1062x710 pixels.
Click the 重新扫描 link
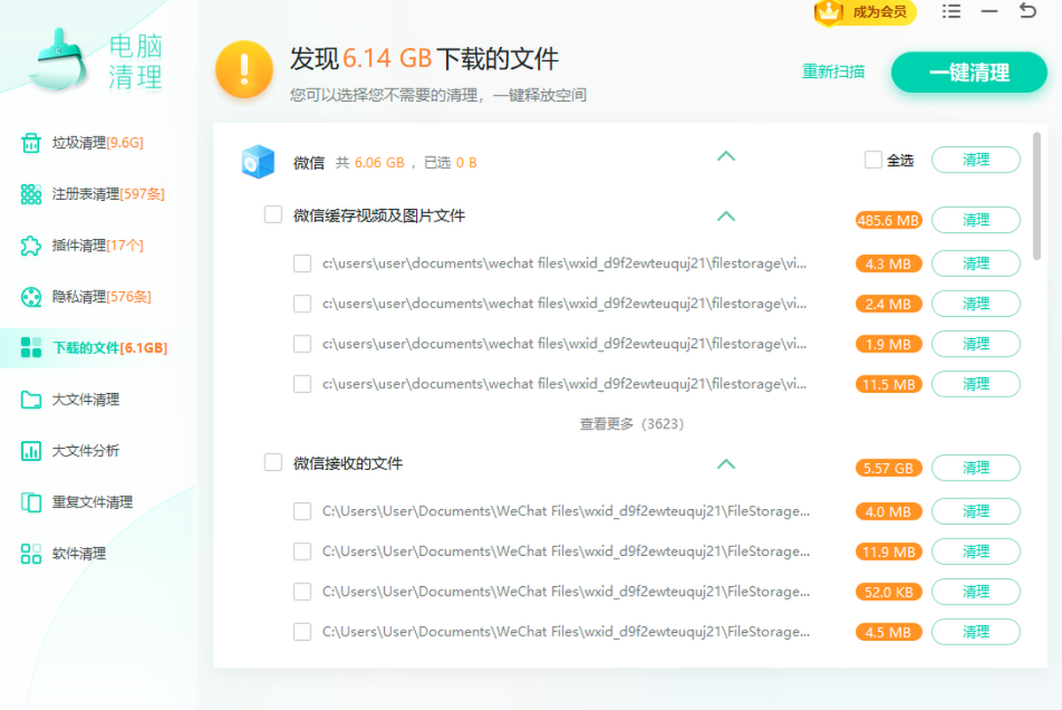point(833,73)
